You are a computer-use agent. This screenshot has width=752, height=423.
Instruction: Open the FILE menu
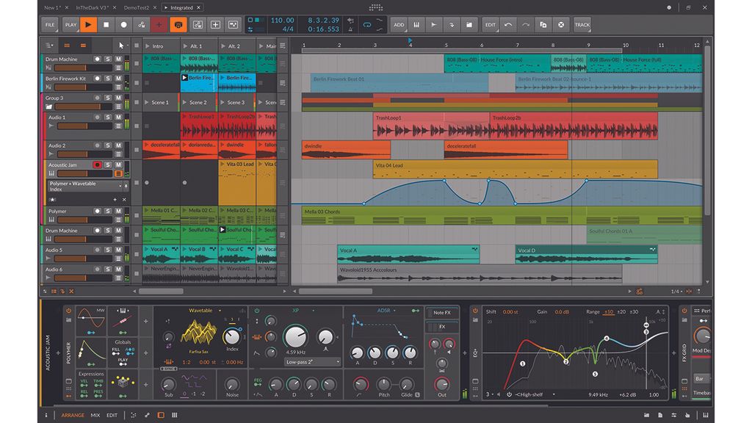pos(48,24)
